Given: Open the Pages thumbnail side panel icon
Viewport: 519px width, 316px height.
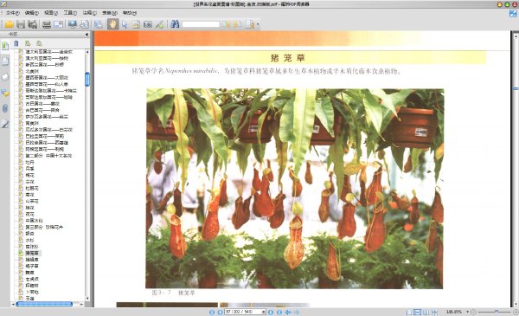Looking at the screenshot, I should 5,61.
